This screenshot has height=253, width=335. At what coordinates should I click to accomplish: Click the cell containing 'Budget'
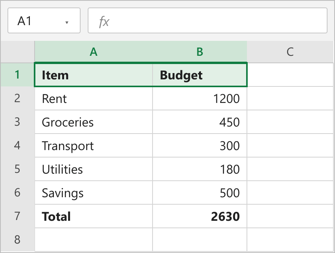tap(200, 75)
